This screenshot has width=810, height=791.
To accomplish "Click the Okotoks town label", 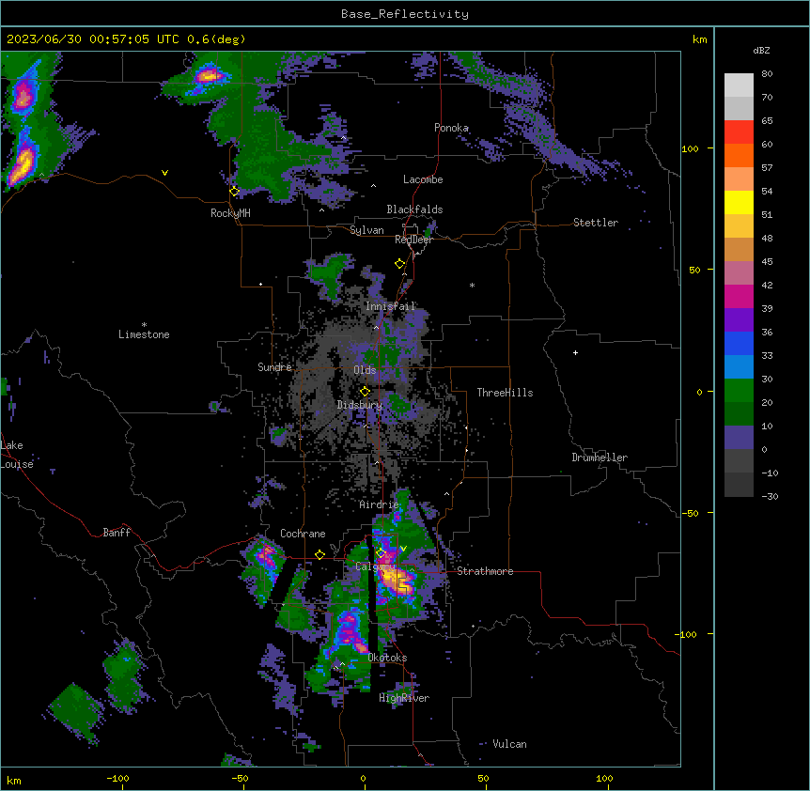I will pos(387,658).
